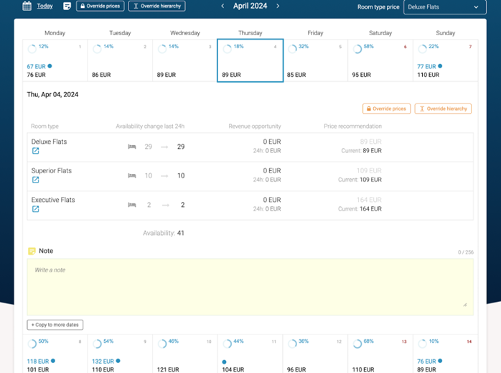Click the Executive Flats bed icon
This screenshot has width=501, height=373.
coord(132,205)
